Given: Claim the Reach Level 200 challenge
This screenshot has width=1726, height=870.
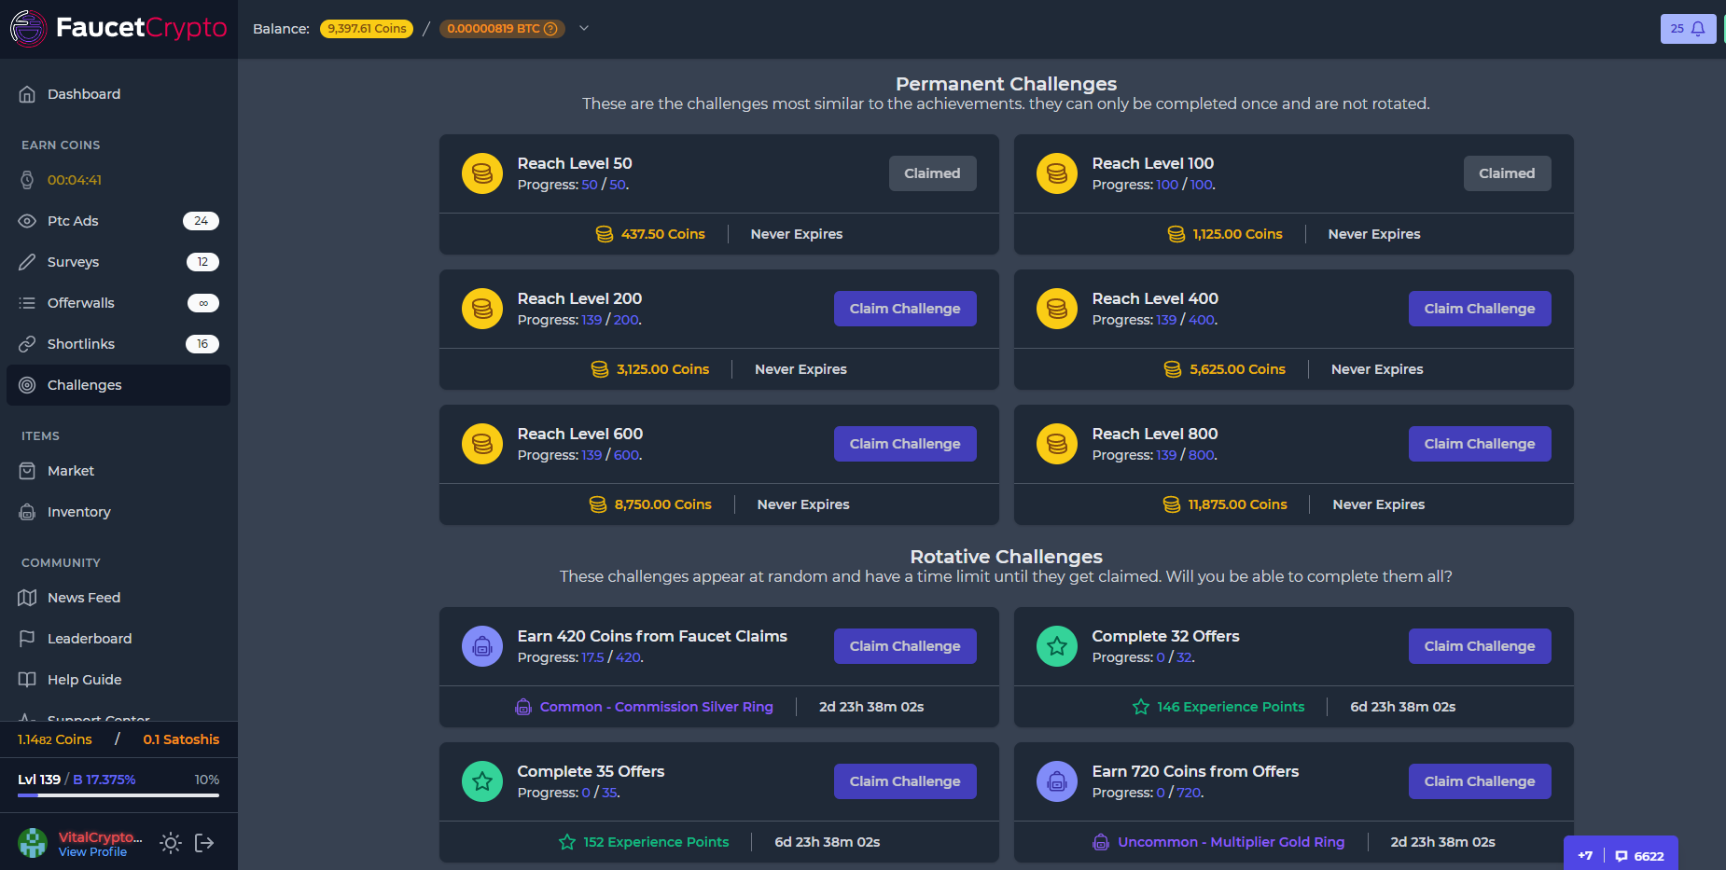Looking at the screenshot, I should 905,309.
